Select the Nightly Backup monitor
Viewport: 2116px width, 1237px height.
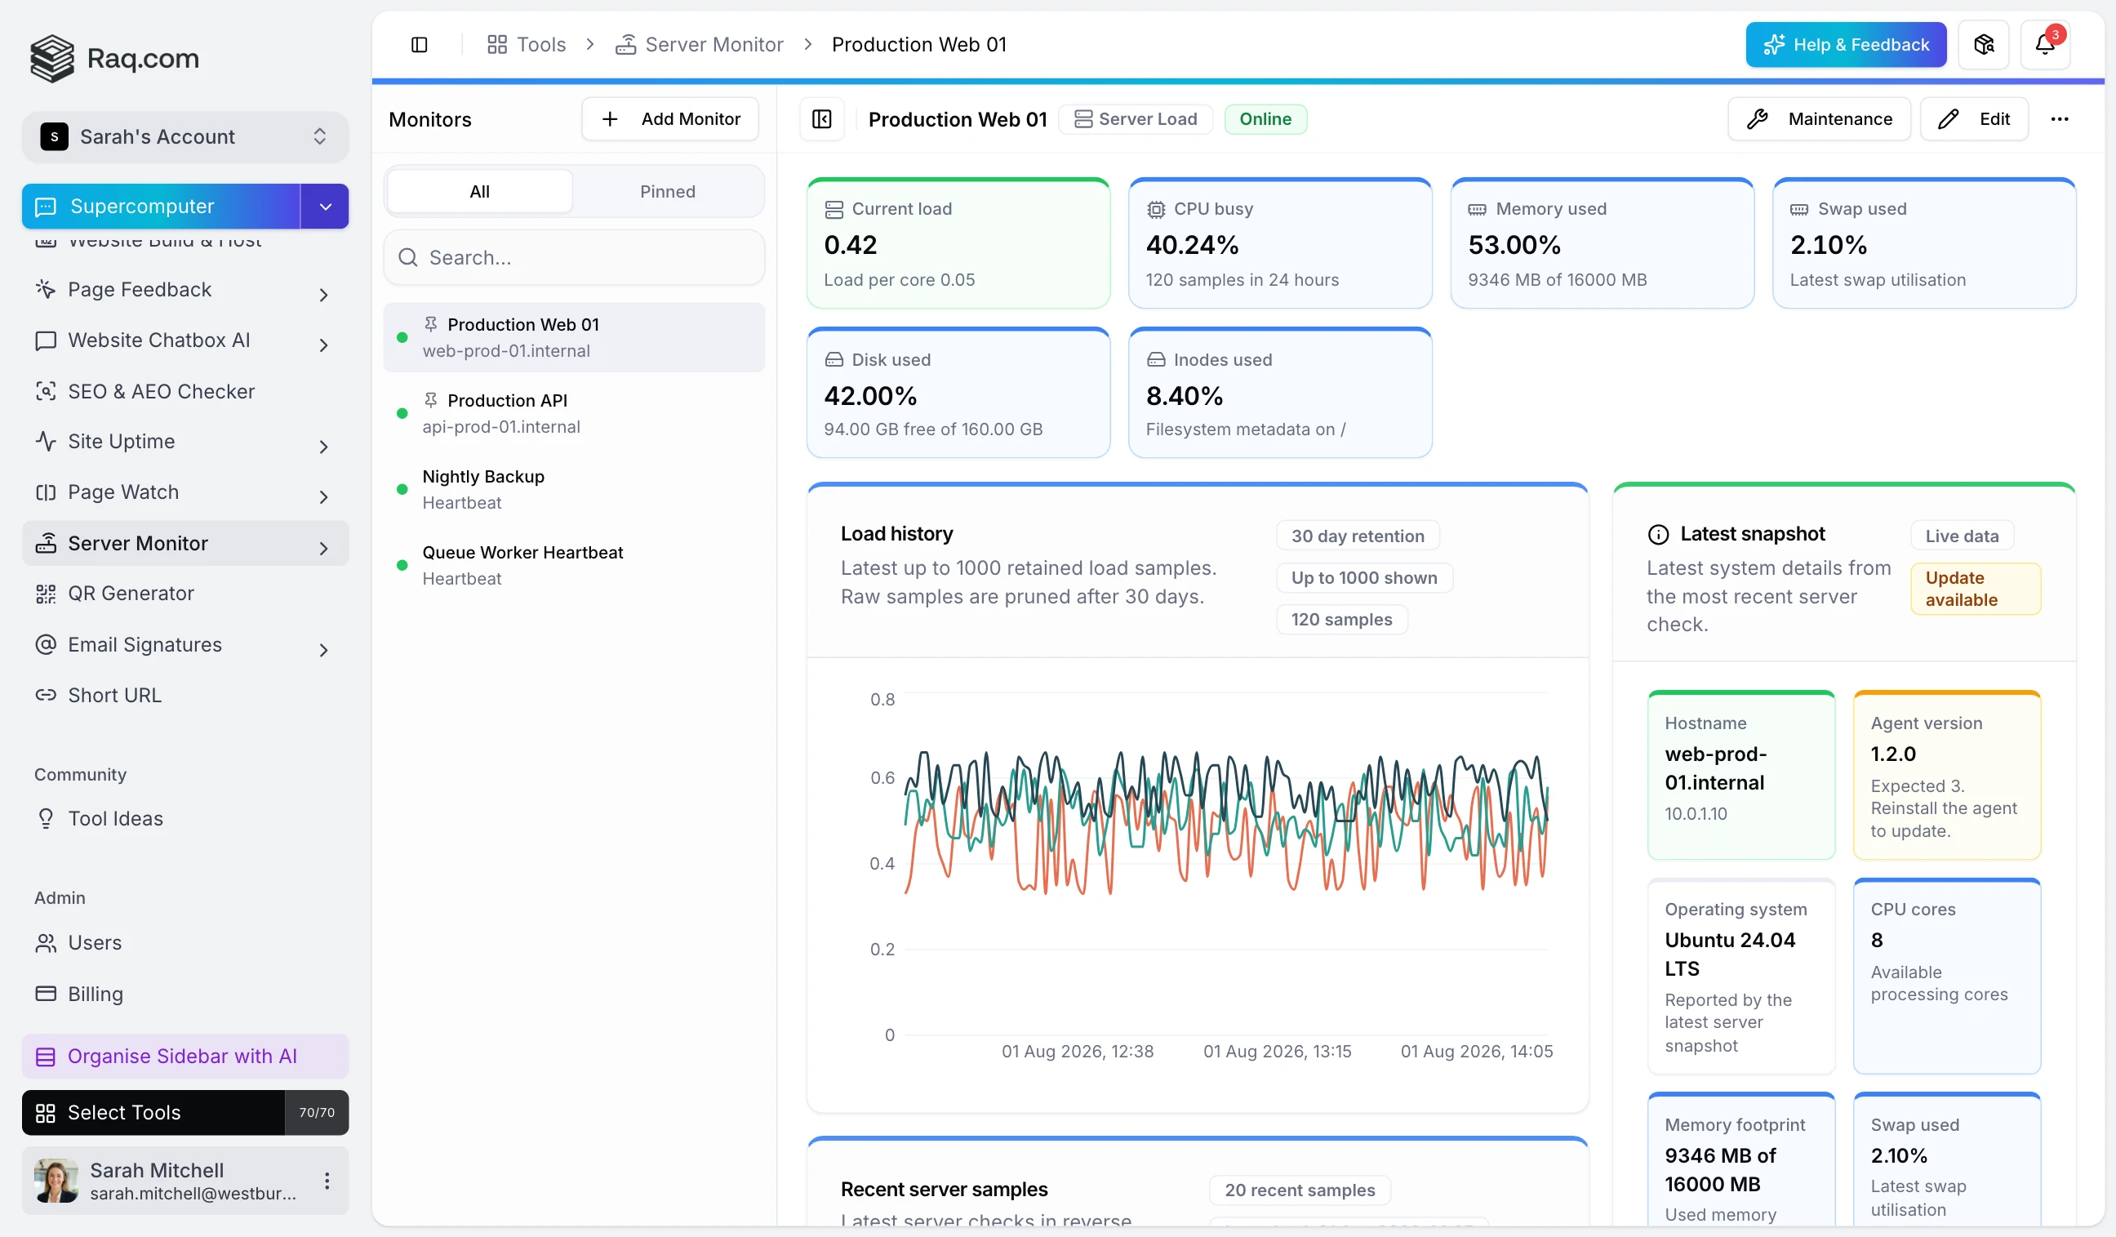575,490
